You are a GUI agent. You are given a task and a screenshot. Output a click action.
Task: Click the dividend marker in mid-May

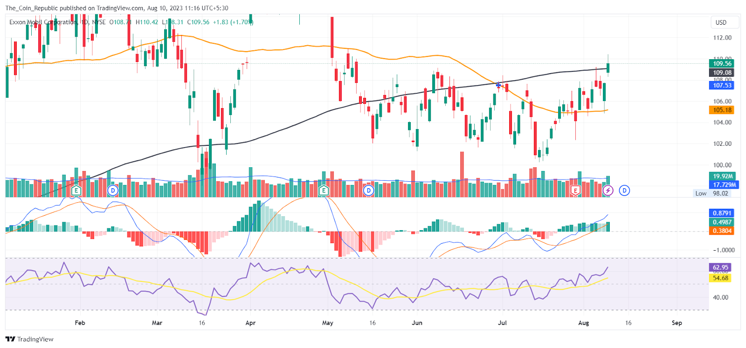coord(369,191)
